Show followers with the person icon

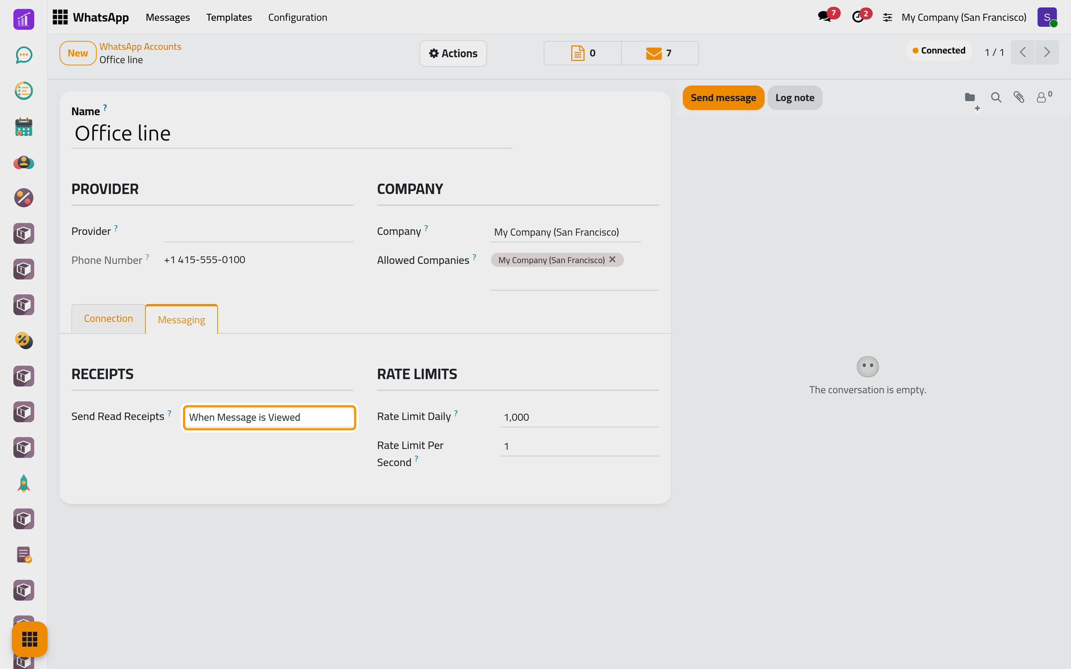coord(1044,97)
